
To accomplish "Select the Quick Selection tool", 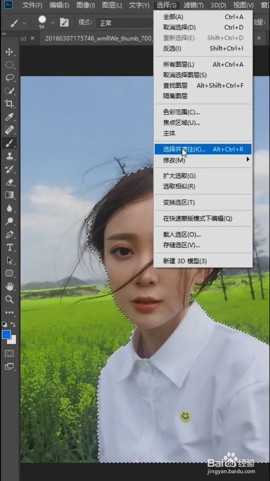I will (9, 91).
